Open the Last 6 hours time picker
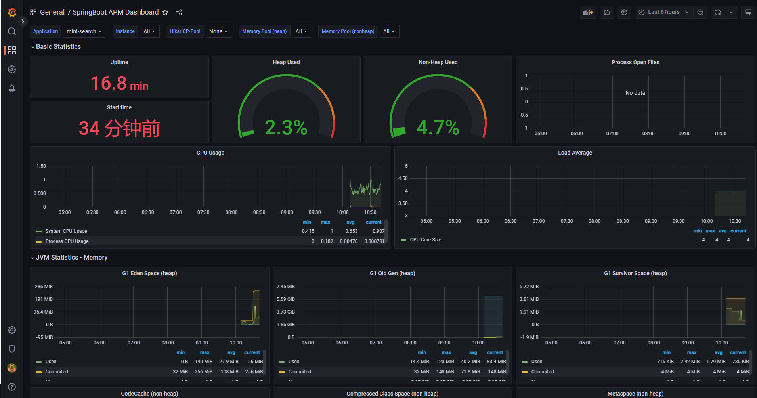This screenshot has height=398, width=757. [664, 12]
